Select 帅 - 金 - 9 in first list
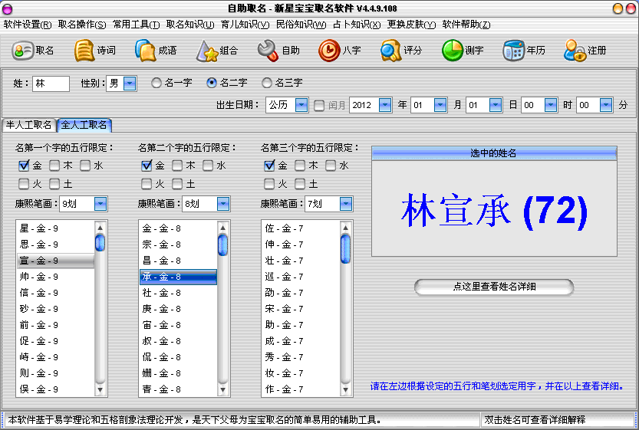 55,277
